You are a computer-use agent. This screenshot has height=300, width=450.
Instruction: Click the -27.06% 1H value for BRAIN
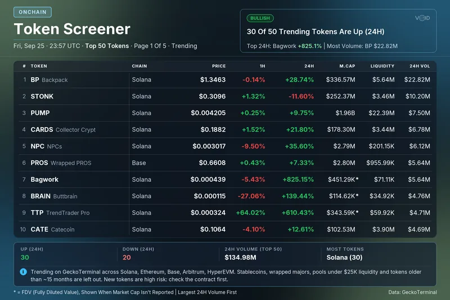coord(251,196)
